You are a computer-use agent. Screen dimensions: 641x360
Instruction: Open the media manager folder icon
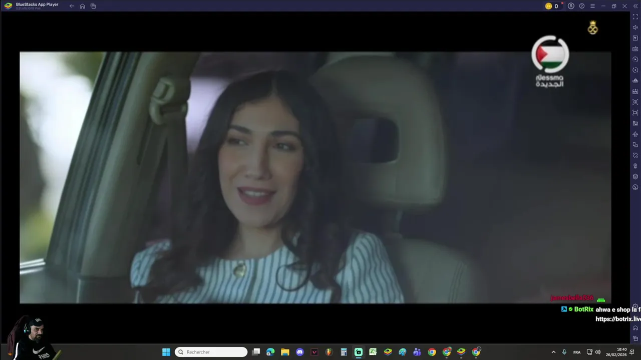(x=635, y=123)
